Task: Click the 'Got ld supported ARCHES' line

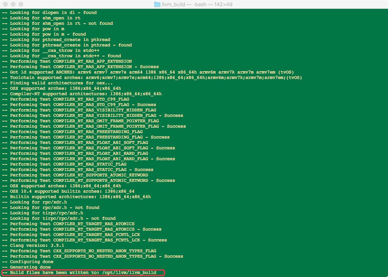Action: tap(148, 72)
